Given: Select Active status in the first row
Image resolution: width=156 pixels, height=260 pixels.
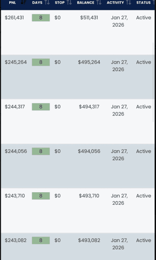Looking at the screenshot, I should 143,17.
